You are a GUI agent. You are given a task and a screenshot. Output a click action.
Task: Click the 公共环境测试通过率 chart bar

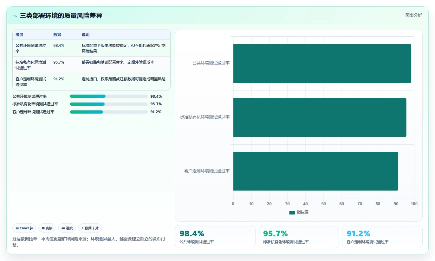(x=322, y=64)
